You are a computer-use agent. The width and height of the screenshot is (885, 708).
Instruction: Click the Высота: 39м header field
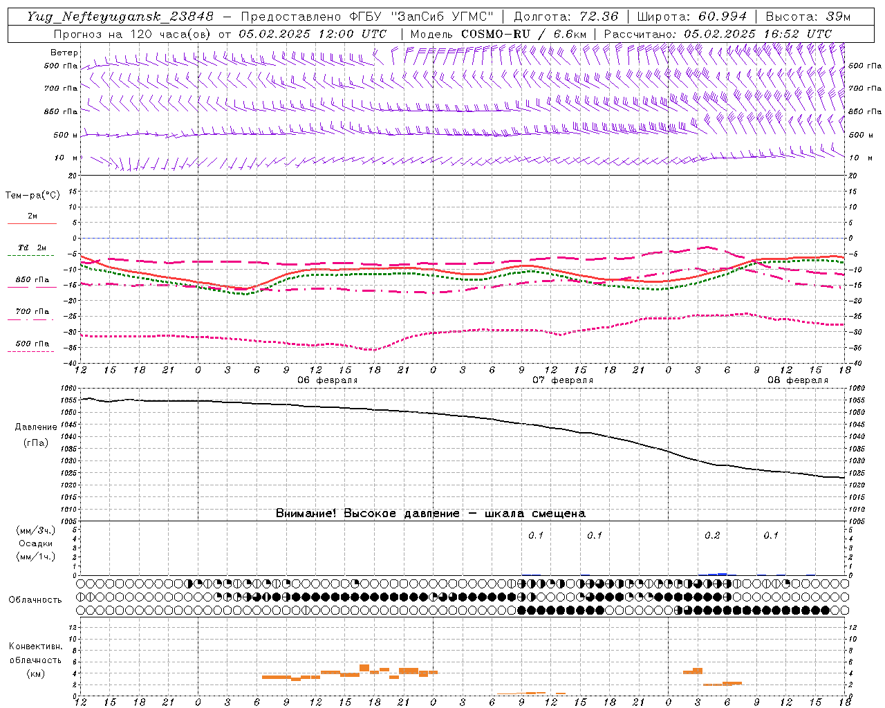pos(808,17)
